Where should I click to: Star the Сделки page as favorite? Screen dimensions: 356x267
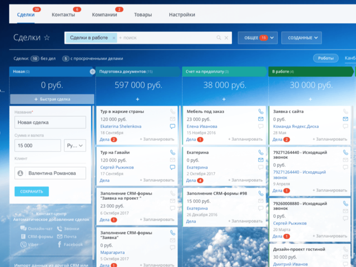pos(47,37)
